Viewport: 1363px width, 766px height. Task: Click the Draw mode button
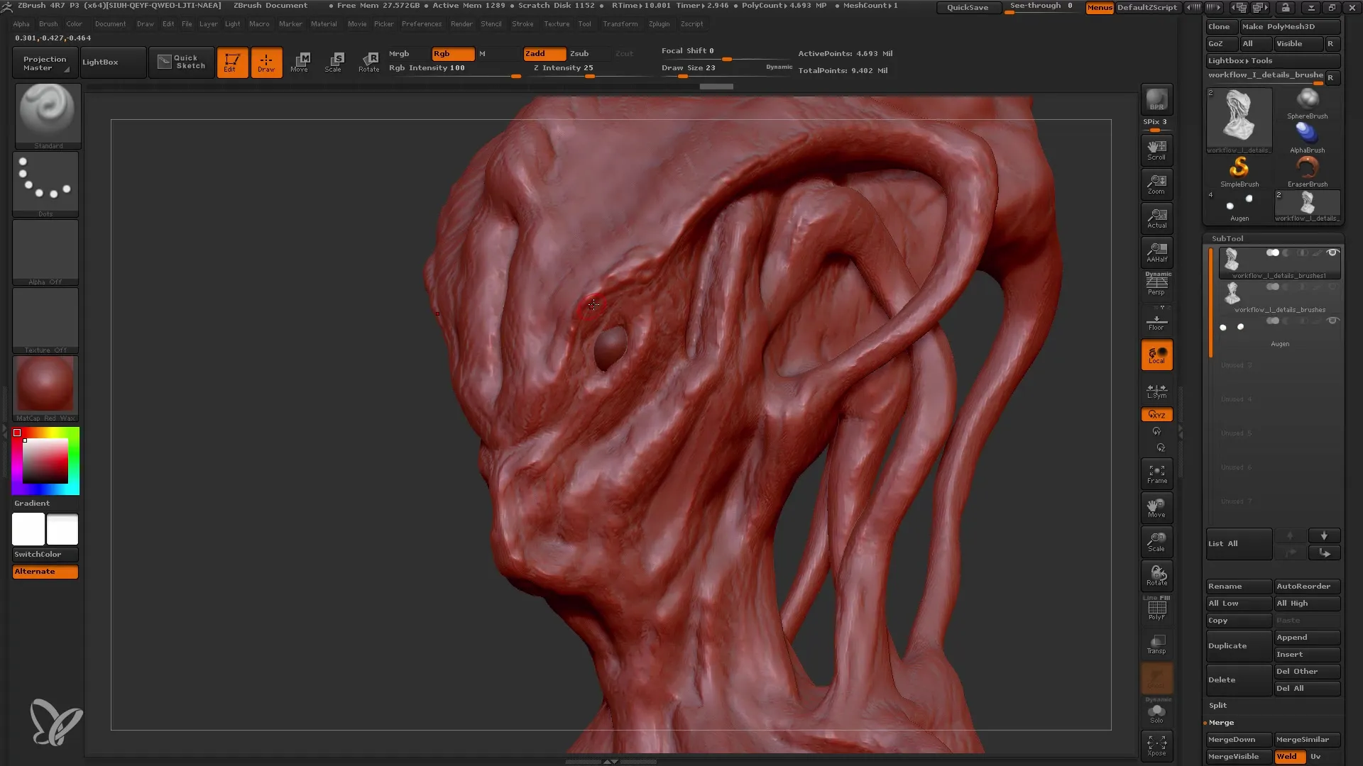tap(266, 61)
